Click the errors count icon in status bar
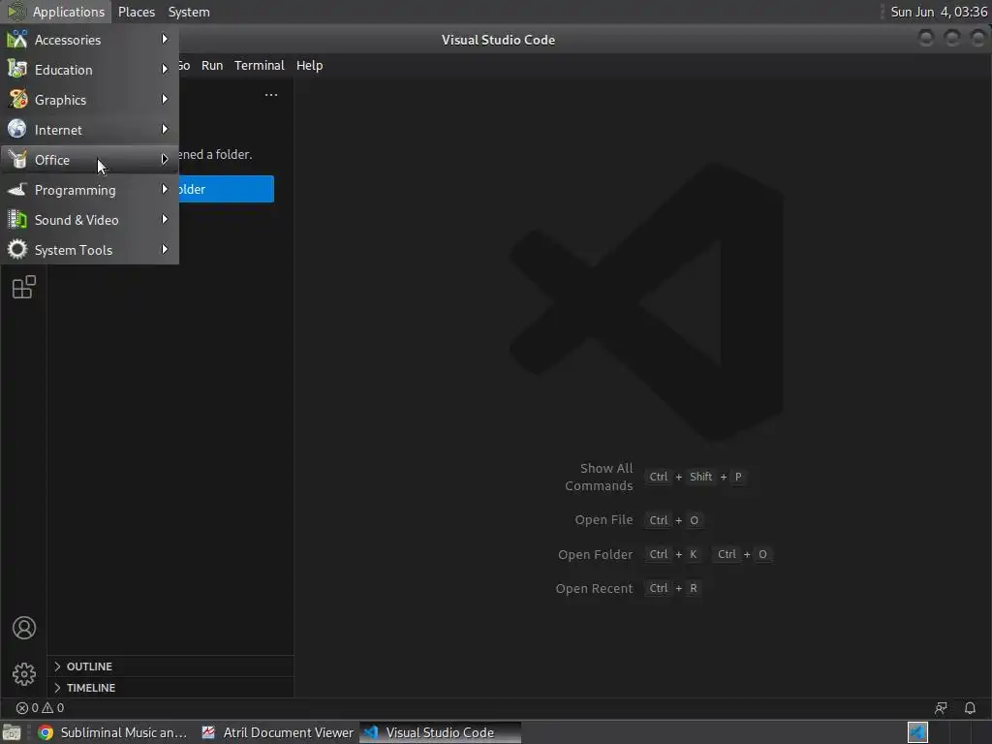Screen dimensions: 992x744 coord(22,708)
